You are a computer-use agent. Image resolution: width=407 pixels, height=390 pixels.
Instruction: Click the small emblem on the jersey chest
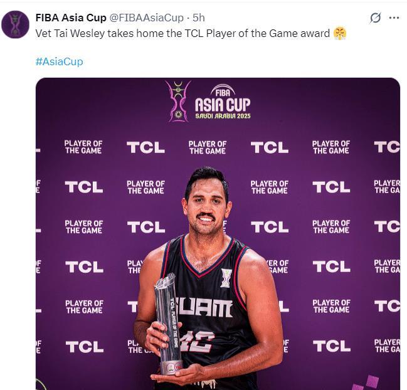tap(226, 278)
